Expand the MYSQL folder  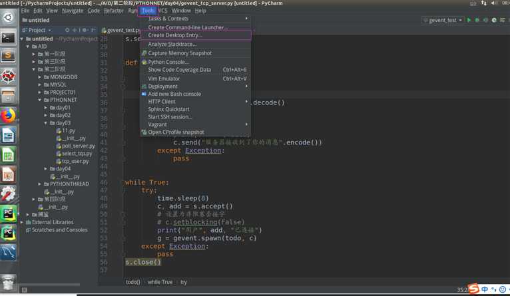[x=40, y=84]
